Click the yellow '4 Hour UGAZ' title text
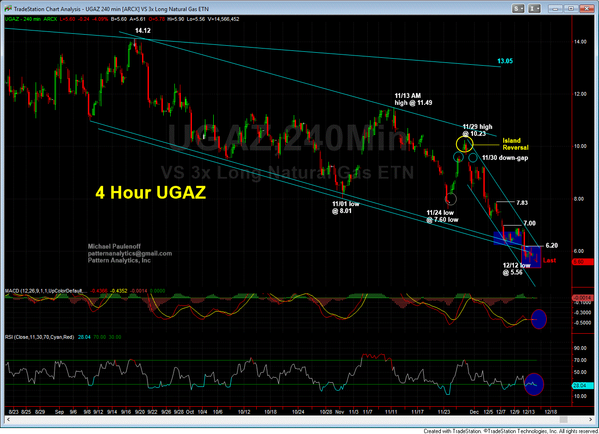This screenshot has width=599, height=434. click(x=150, y=192)
